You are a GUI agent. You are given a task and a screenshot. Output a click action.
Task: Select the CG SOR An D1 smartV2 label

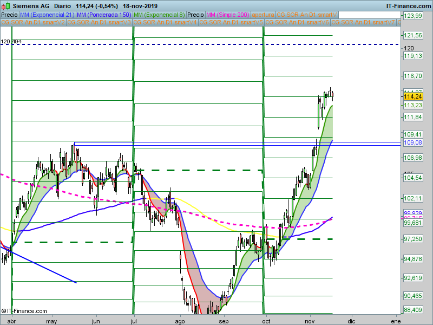(33, 23)
